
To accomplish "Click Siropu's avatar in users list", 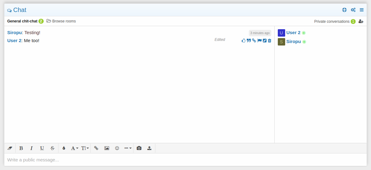I will 281,42.
